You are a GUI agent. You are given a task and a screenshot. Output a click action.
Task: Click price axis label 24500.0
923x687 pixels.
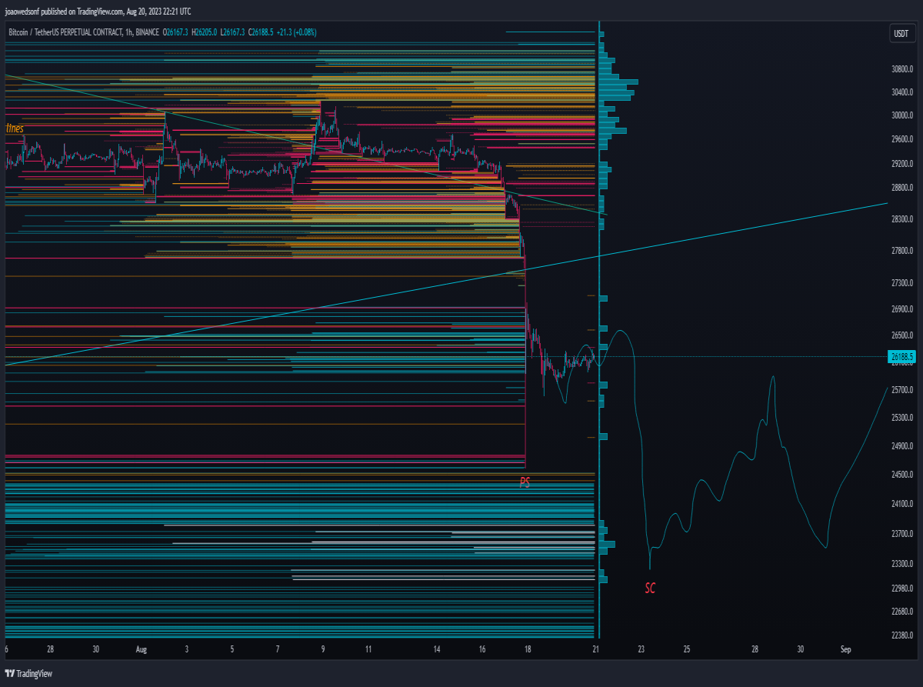pyautogui.click(x=901, y=475)
